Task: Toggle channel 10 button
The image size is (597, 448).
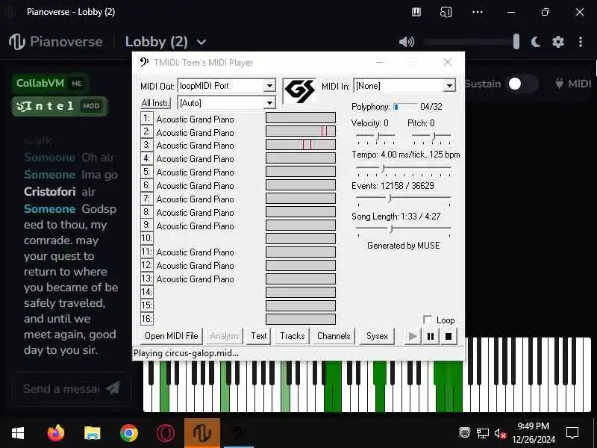Action: [x=146, y=238]
